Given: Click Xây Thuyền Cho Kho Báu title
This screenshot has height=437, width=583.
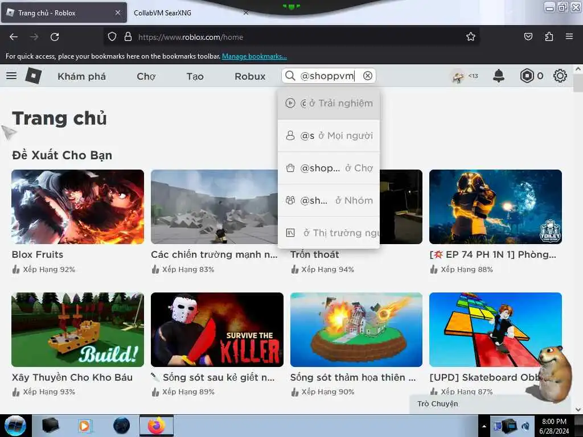Looking at the screenshot, I should coord(72,377).
